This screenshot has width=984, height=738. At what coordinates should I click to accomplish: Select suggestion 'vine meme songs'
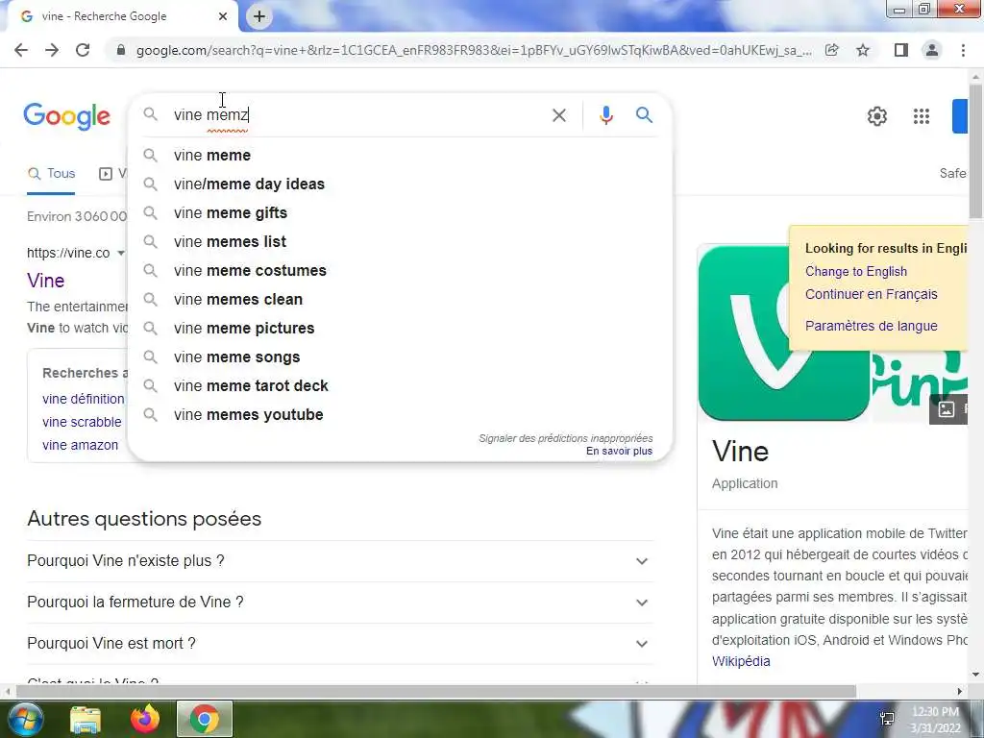pos(400,357)
